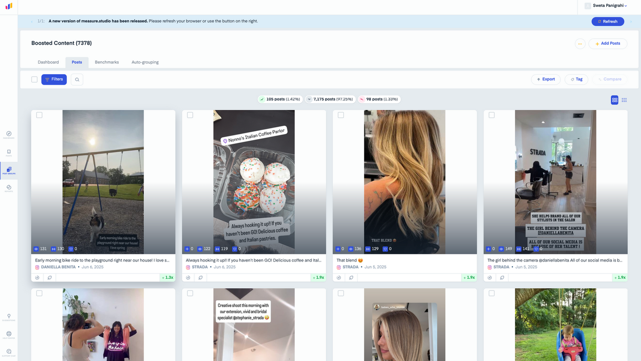Switch to the Auto-grouping tab

[145, 62]
